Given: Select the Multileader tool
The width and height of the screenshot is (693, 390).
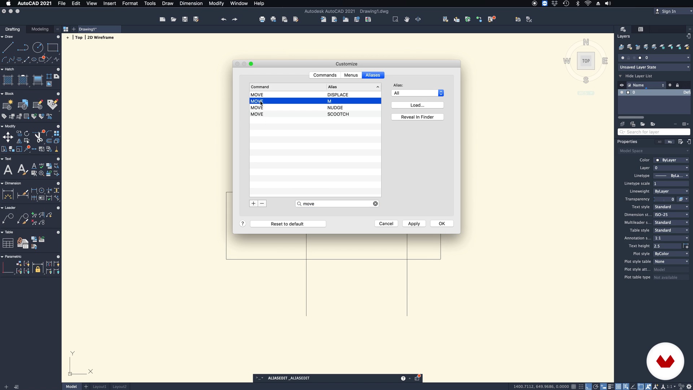Looking at the screenshot, I should tap(8, 218).
